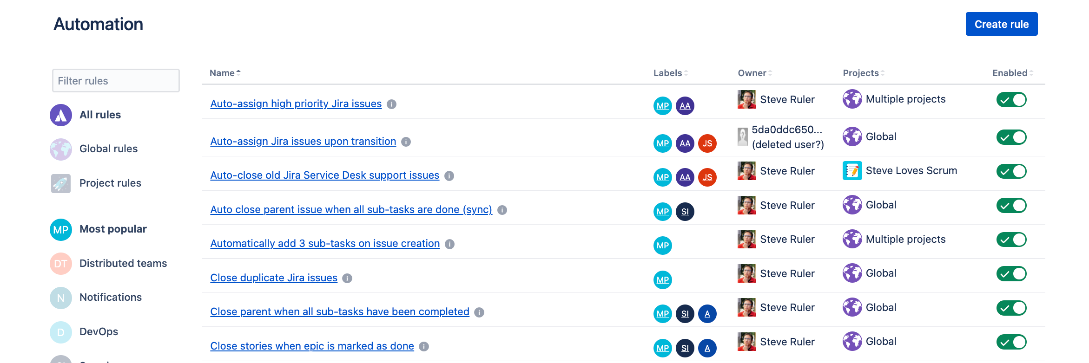This screenshot has width=1089, height=363.
Task: Focus the Filter rules search field
Action: (x=116, y=81)
